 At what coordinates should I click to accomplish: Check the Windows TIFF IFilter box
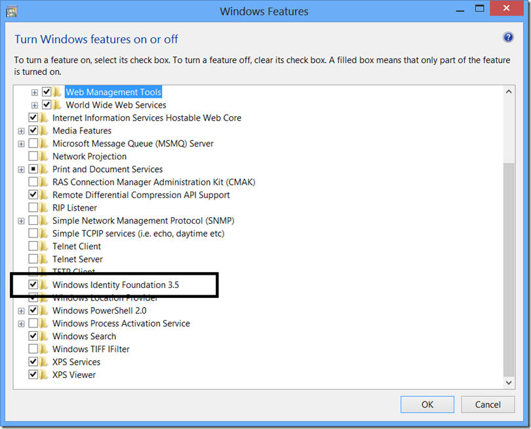pos(33,349)
